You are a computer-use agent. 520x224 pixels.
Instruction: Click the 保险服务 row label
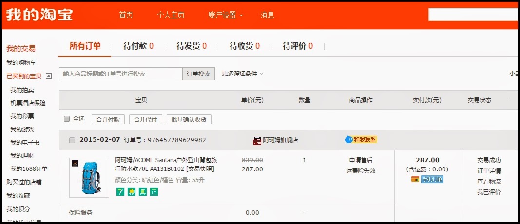tap(80, 213)
